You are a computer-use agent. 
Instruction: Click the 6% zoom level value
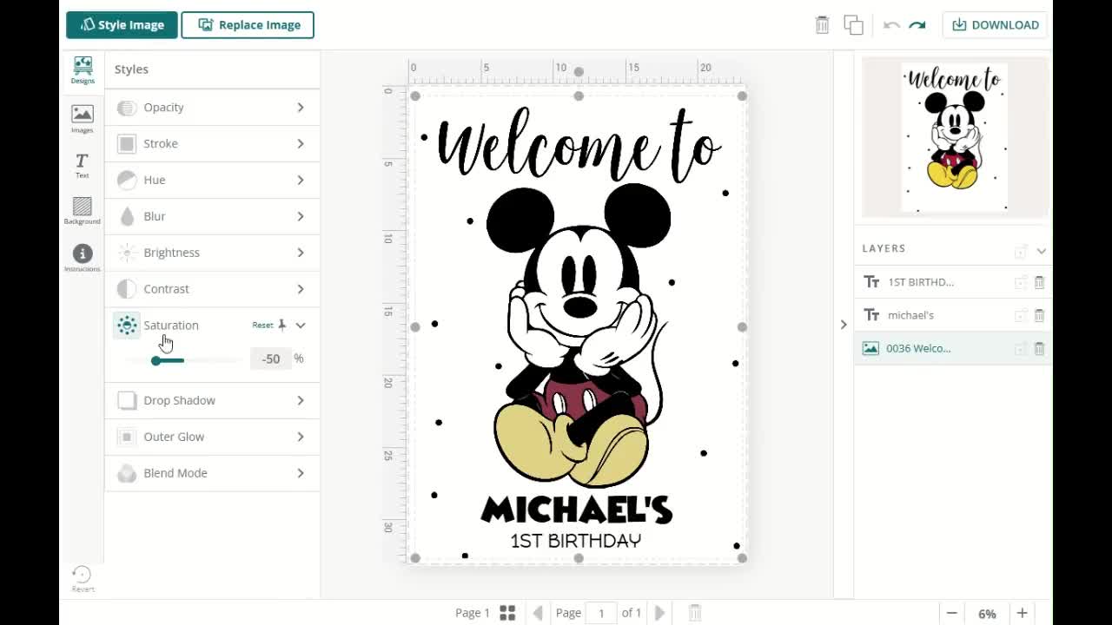pyautogui.click(x=987, y=614)
